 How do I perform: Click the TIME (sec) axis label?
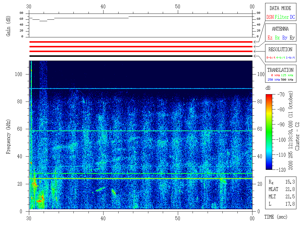(275, 217)
